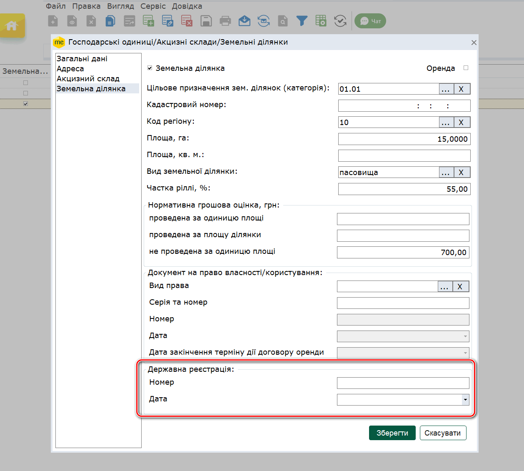Image resolution: width=524 pixels, height=471 pixels.
Task: Toggle the checked row checkbox in left grid
Action: [26, 104]
